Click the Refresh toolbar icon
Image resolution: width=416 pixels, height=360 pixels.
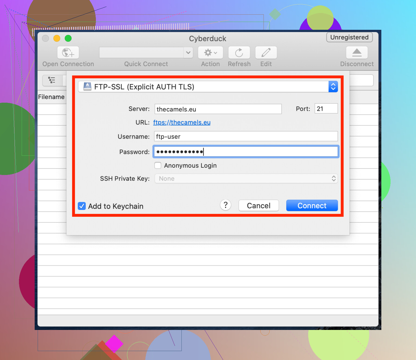239,53
